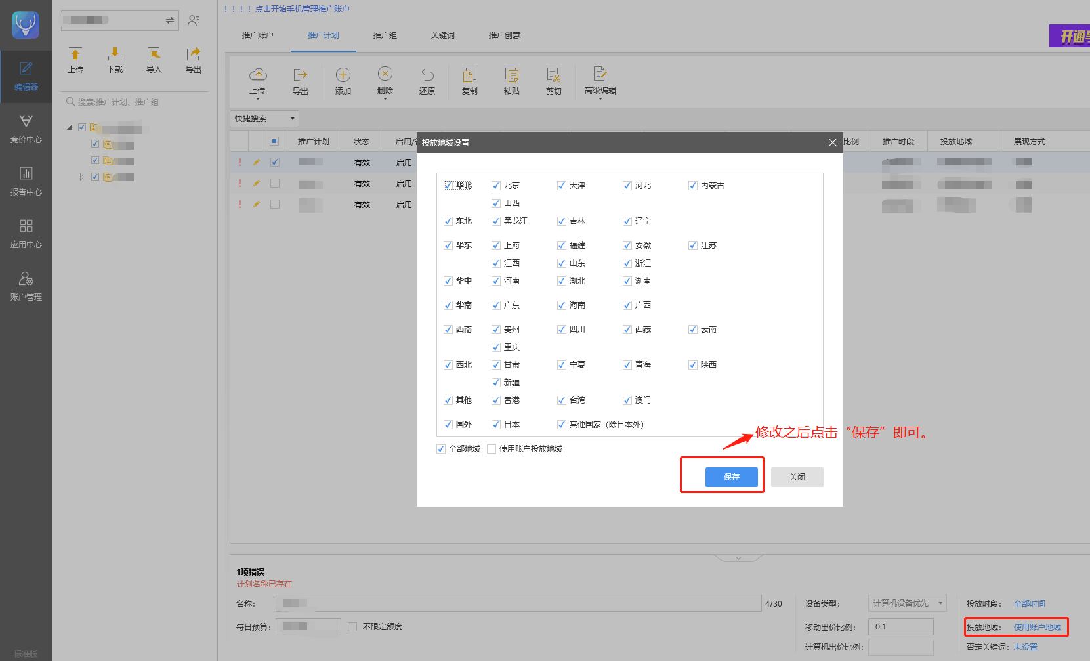This screenshot has width=1090, height=661.
Task: Click the application logo icon
Action: [x=26, y=25]
